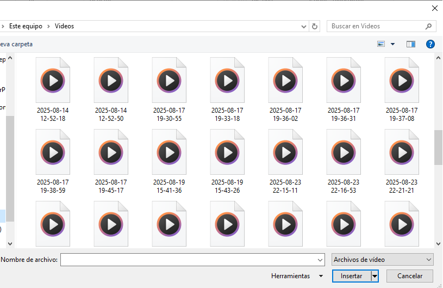The width and height of the screenshot is (443, 288).
Task: Click the Nombre de archivo text field
Action: click(191, 260)
